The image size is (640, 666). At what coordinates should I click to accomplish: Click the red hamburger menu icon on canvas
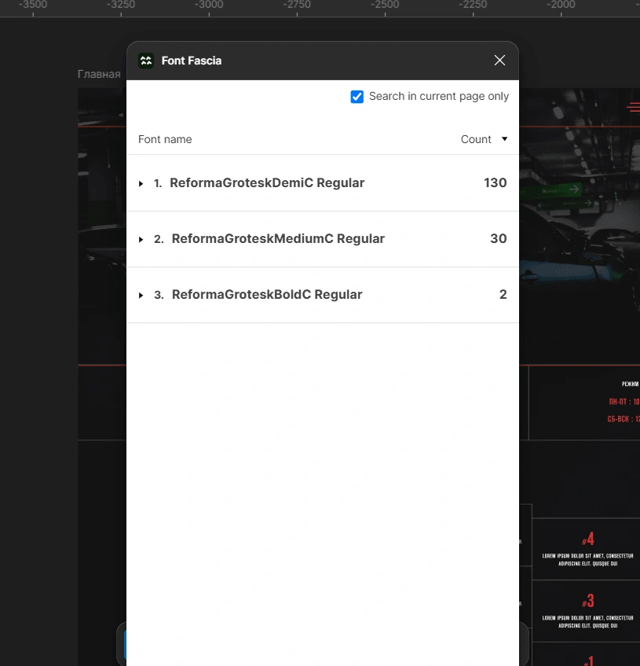click(634, 107)
